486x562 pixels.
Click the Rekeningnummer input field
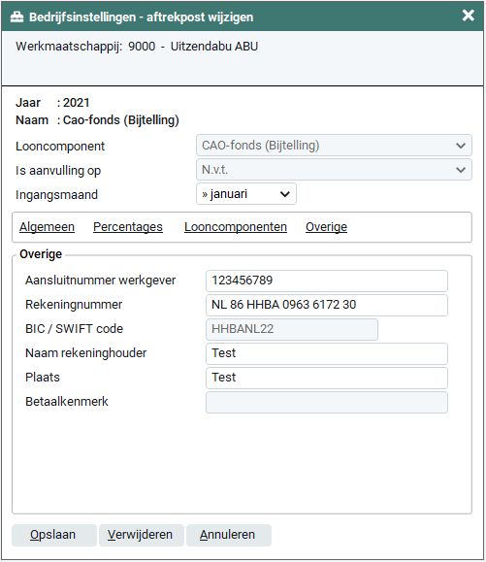(x=327, y=306)
